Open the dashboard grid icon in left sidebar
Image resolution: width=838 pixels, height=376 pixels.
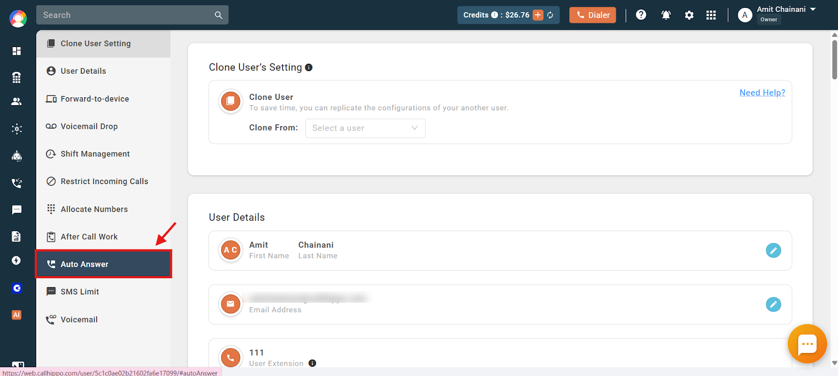[x=17, y=51]
